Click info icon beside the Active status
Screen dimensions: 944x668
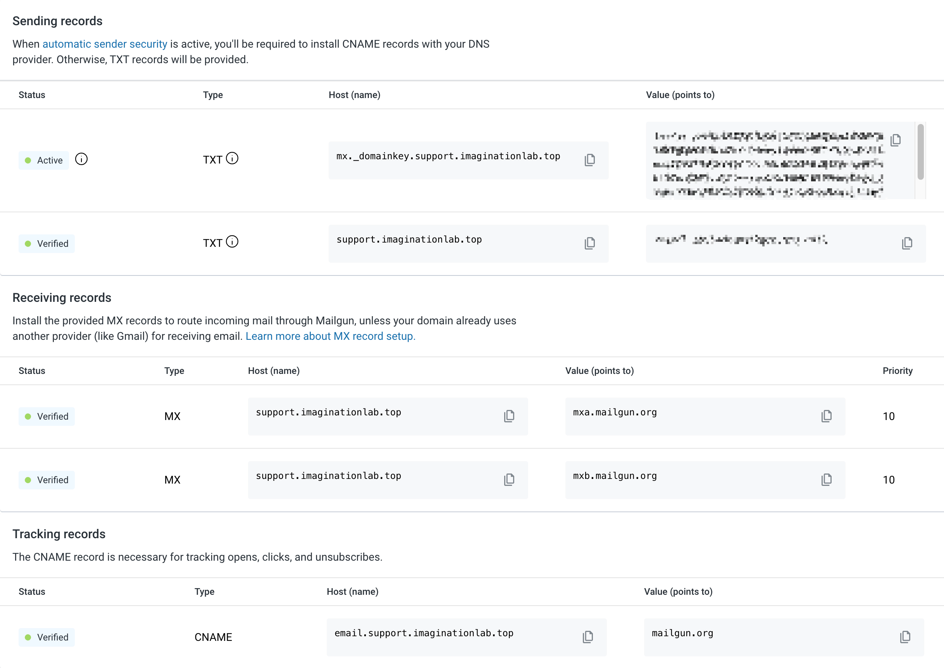(x=81, y=159)
